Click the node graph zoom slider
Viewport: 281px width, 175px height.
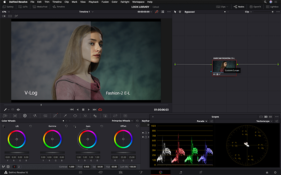pyautogui.click(x=264, y=12)
